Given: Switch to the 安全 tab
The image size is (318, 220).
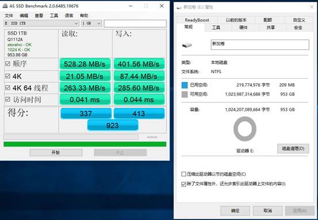Looking at the screenshot, I should click(x=298, y=28).
